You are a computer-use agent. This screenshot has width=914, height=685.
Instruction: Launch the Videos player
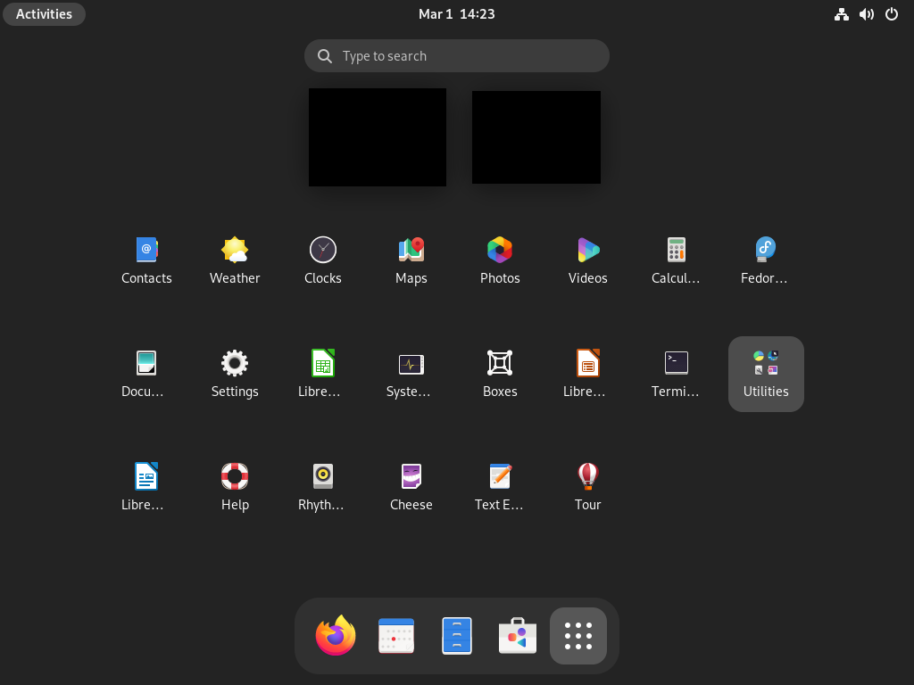[x=588, y=260]
